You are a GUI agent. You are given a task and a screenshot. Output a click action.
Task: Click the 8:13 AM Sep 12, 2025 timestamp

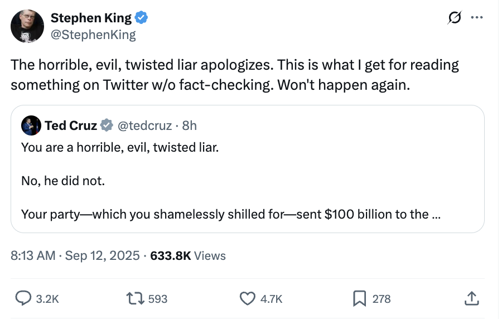tap(75, 255)
